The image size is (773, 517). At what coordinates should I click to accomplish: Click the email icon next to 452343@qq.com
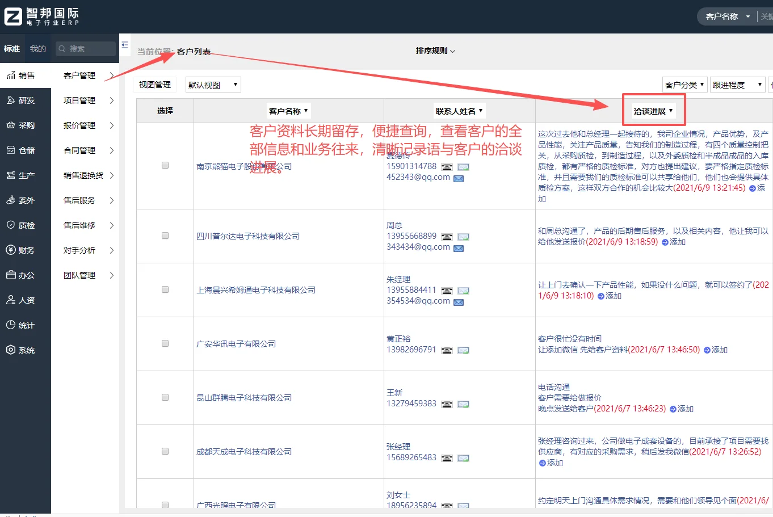(459, 178)
